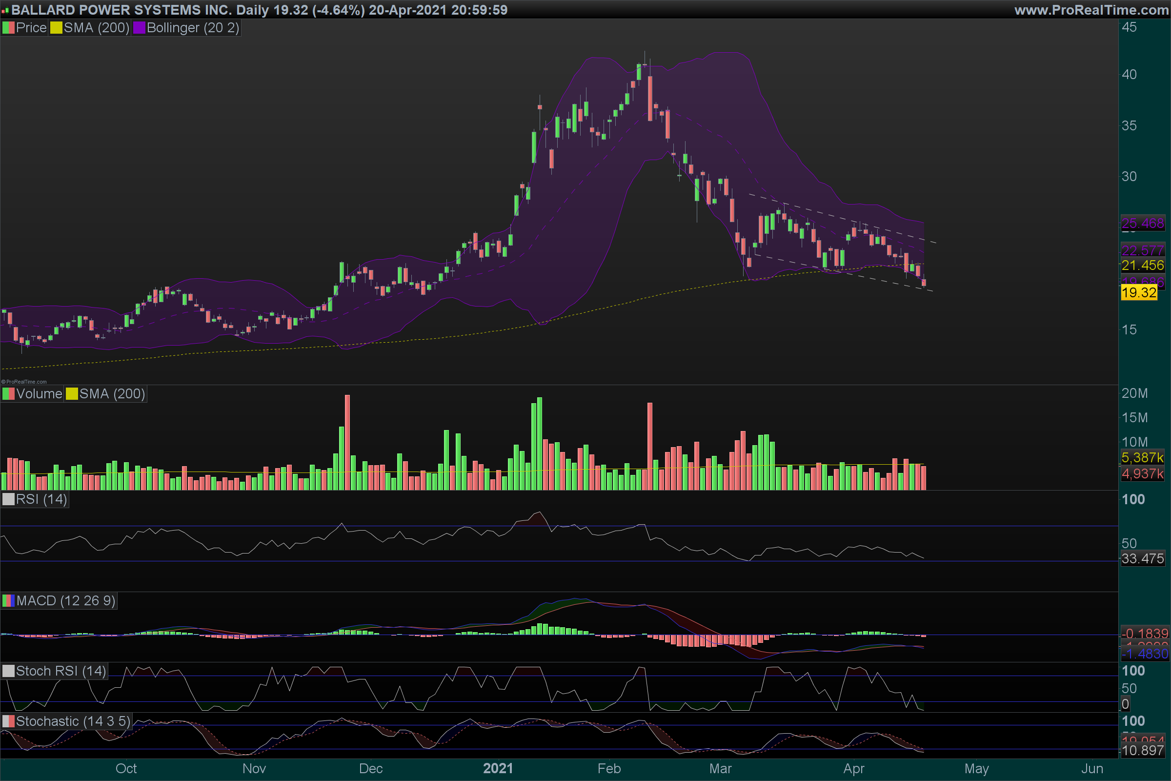Click the Price indicator color icon

(x=8, y=28)
